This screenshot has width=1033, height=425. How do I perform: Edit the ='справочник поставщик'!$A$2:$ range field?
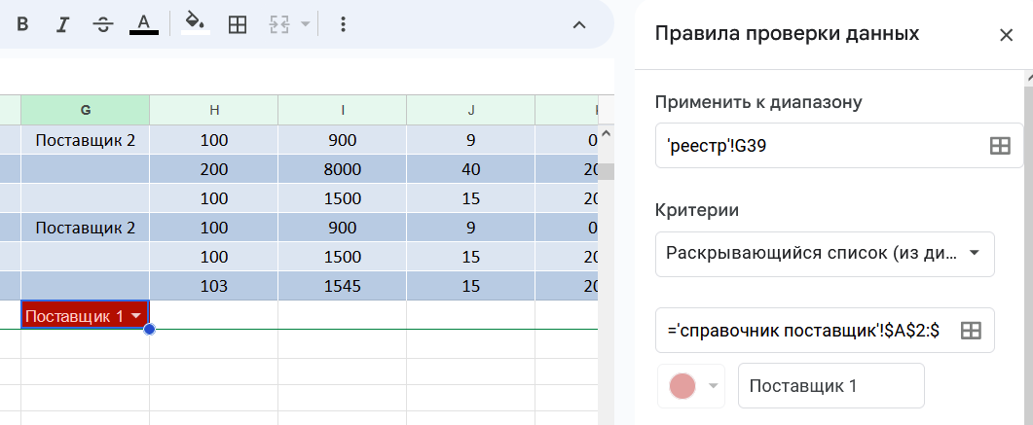pyautogui.click(x=825, y=331)
